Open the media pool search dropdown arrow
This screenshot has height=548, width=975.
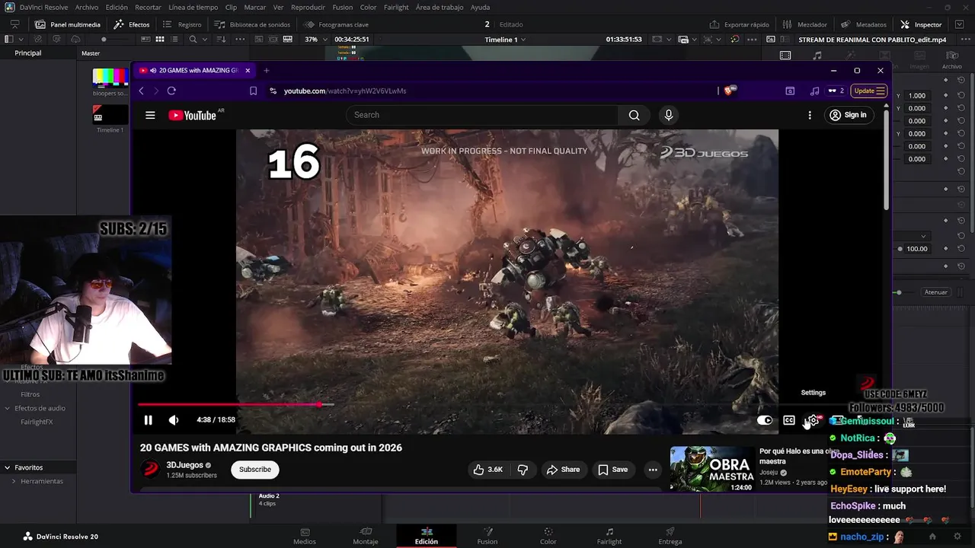(x=204, y=40)
